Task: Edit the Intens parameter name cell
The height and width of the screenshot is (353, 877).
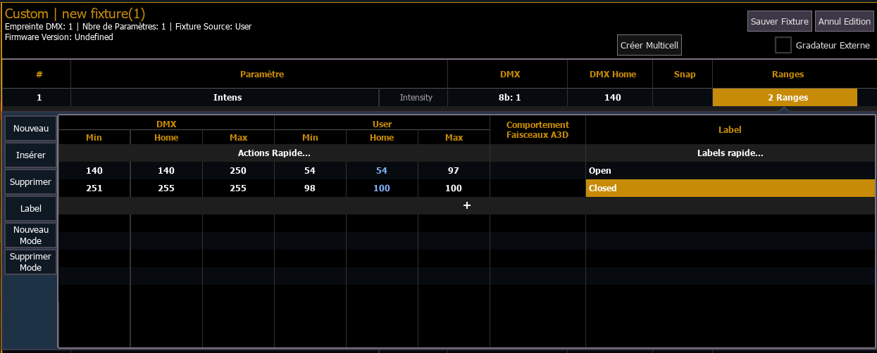Action: coord(227,98)
